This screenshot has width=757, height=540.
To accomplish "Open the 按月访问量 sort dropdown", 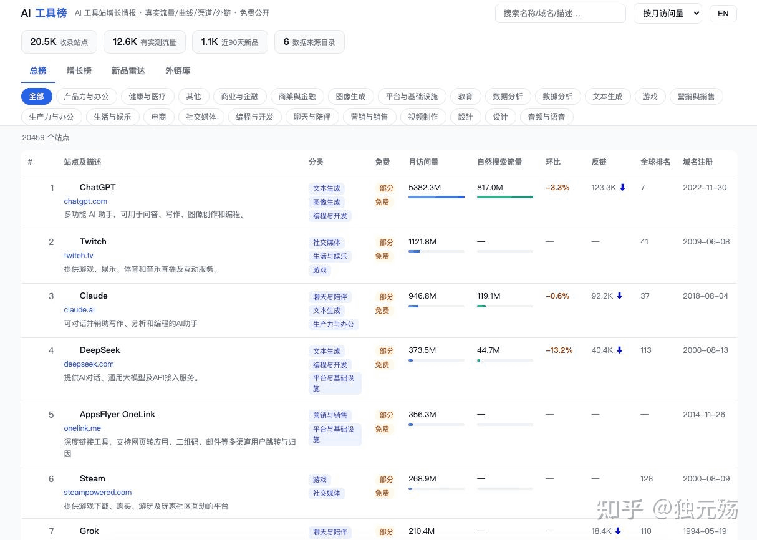I will coord(668,13).
